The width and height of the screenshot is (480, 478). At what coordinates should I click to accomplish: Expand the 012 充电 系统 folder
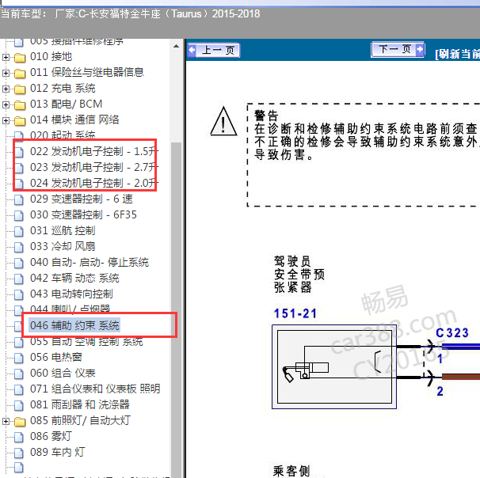(x=6, y=89)
